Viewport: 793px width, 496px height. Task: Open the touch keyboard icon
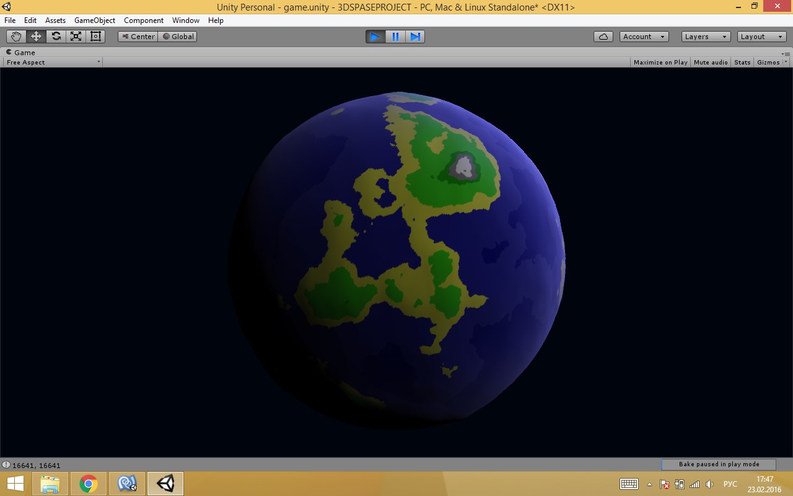coord(629,484)
